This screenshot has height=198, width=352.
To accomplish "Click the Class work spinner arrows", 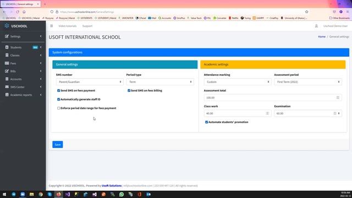I will point(267,113).
